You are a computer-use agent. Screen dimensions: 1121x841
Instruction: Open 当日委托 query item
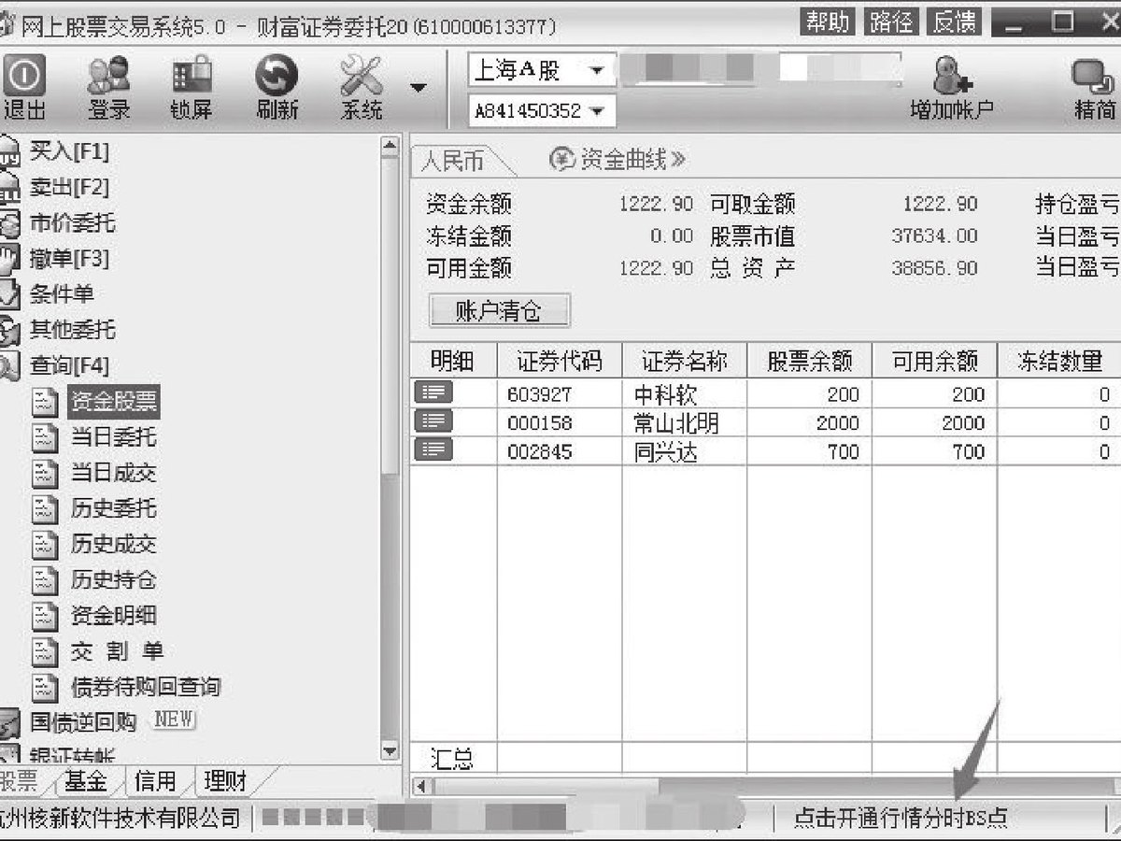[114, 437]
